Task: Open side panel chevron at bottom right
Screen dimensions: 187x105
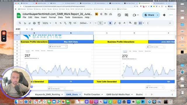Action: [x=172, y=94]
